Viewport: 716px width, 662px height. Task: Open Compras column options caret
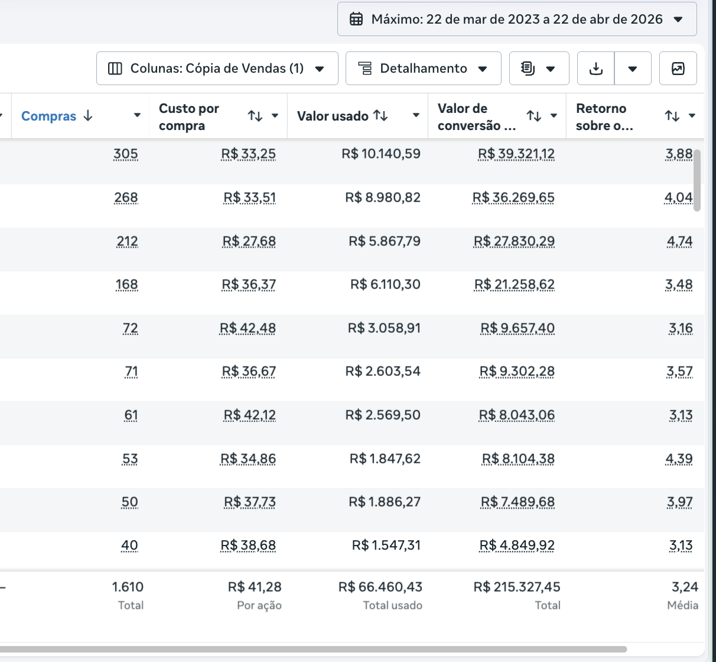(x=137, y=116)
